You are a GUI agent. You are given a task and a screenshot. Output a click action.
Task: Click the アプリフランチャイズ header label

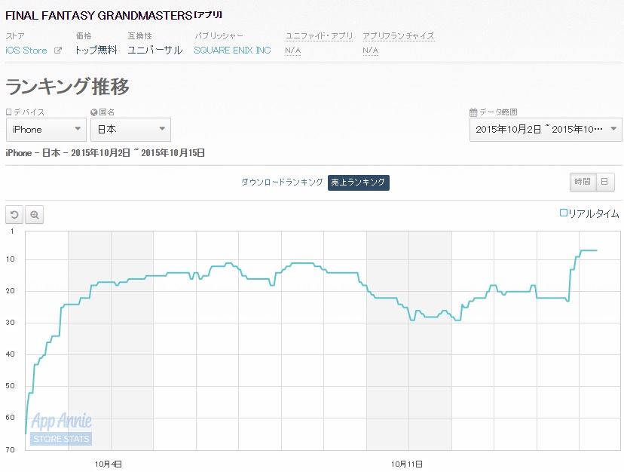click(399, 36)
